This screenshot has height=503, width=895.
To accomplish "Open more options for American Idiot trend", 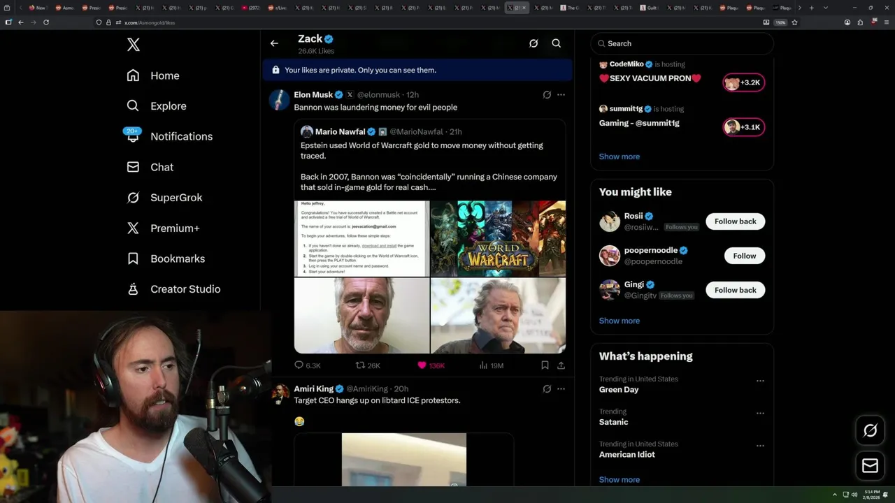I will [760, 445].
